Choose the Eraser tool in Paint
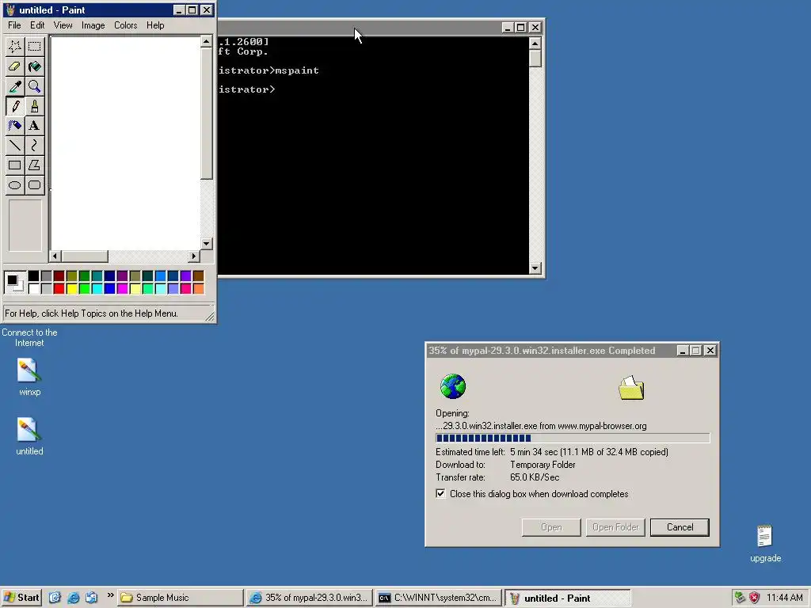This screenshot has width=811, height=608. coord(15,66)
